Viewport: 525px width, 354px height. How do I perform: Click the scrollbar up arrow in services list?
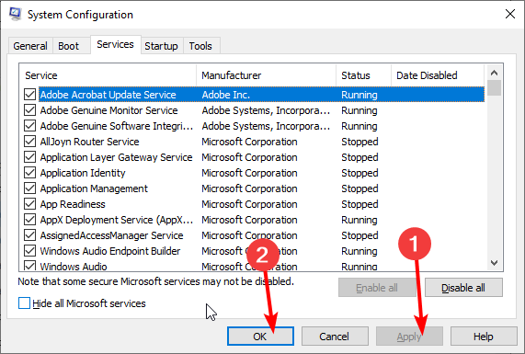tap(494, 73)
